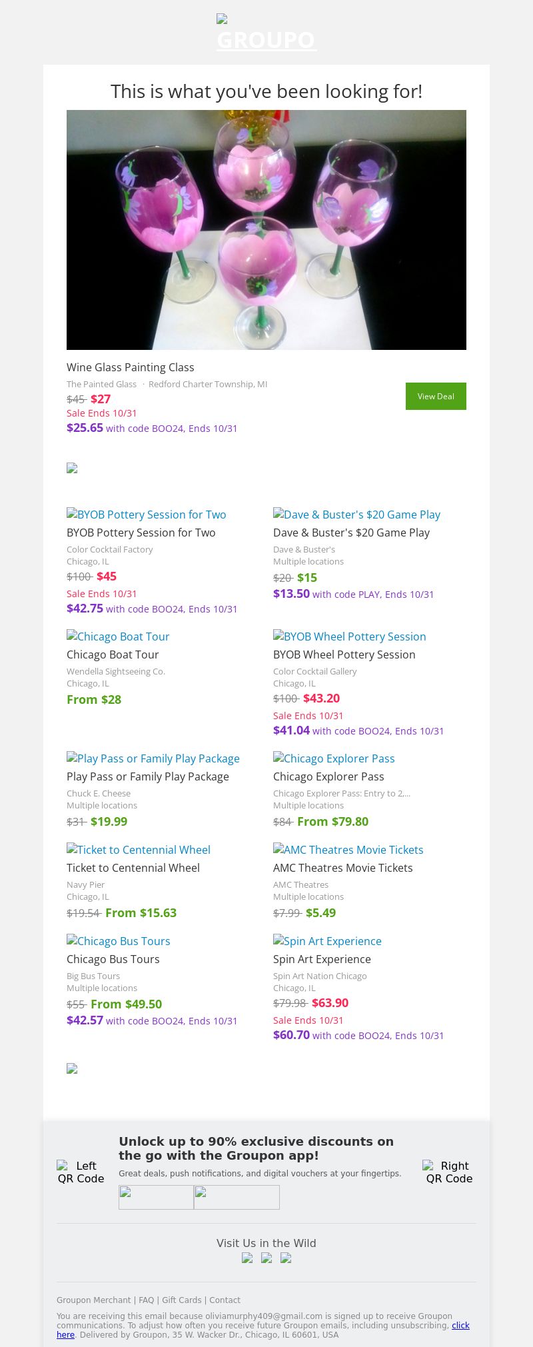Viewport: 533px width, 1347px height.
Task: Open the FAQ footer link
Action: pyautogui.click(x=146, y=1300)
